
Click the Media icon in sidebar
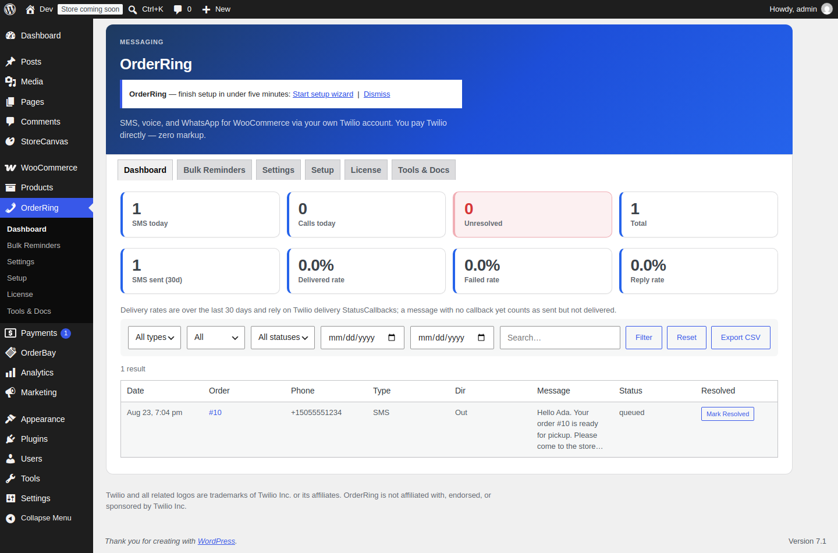point(10,81)
